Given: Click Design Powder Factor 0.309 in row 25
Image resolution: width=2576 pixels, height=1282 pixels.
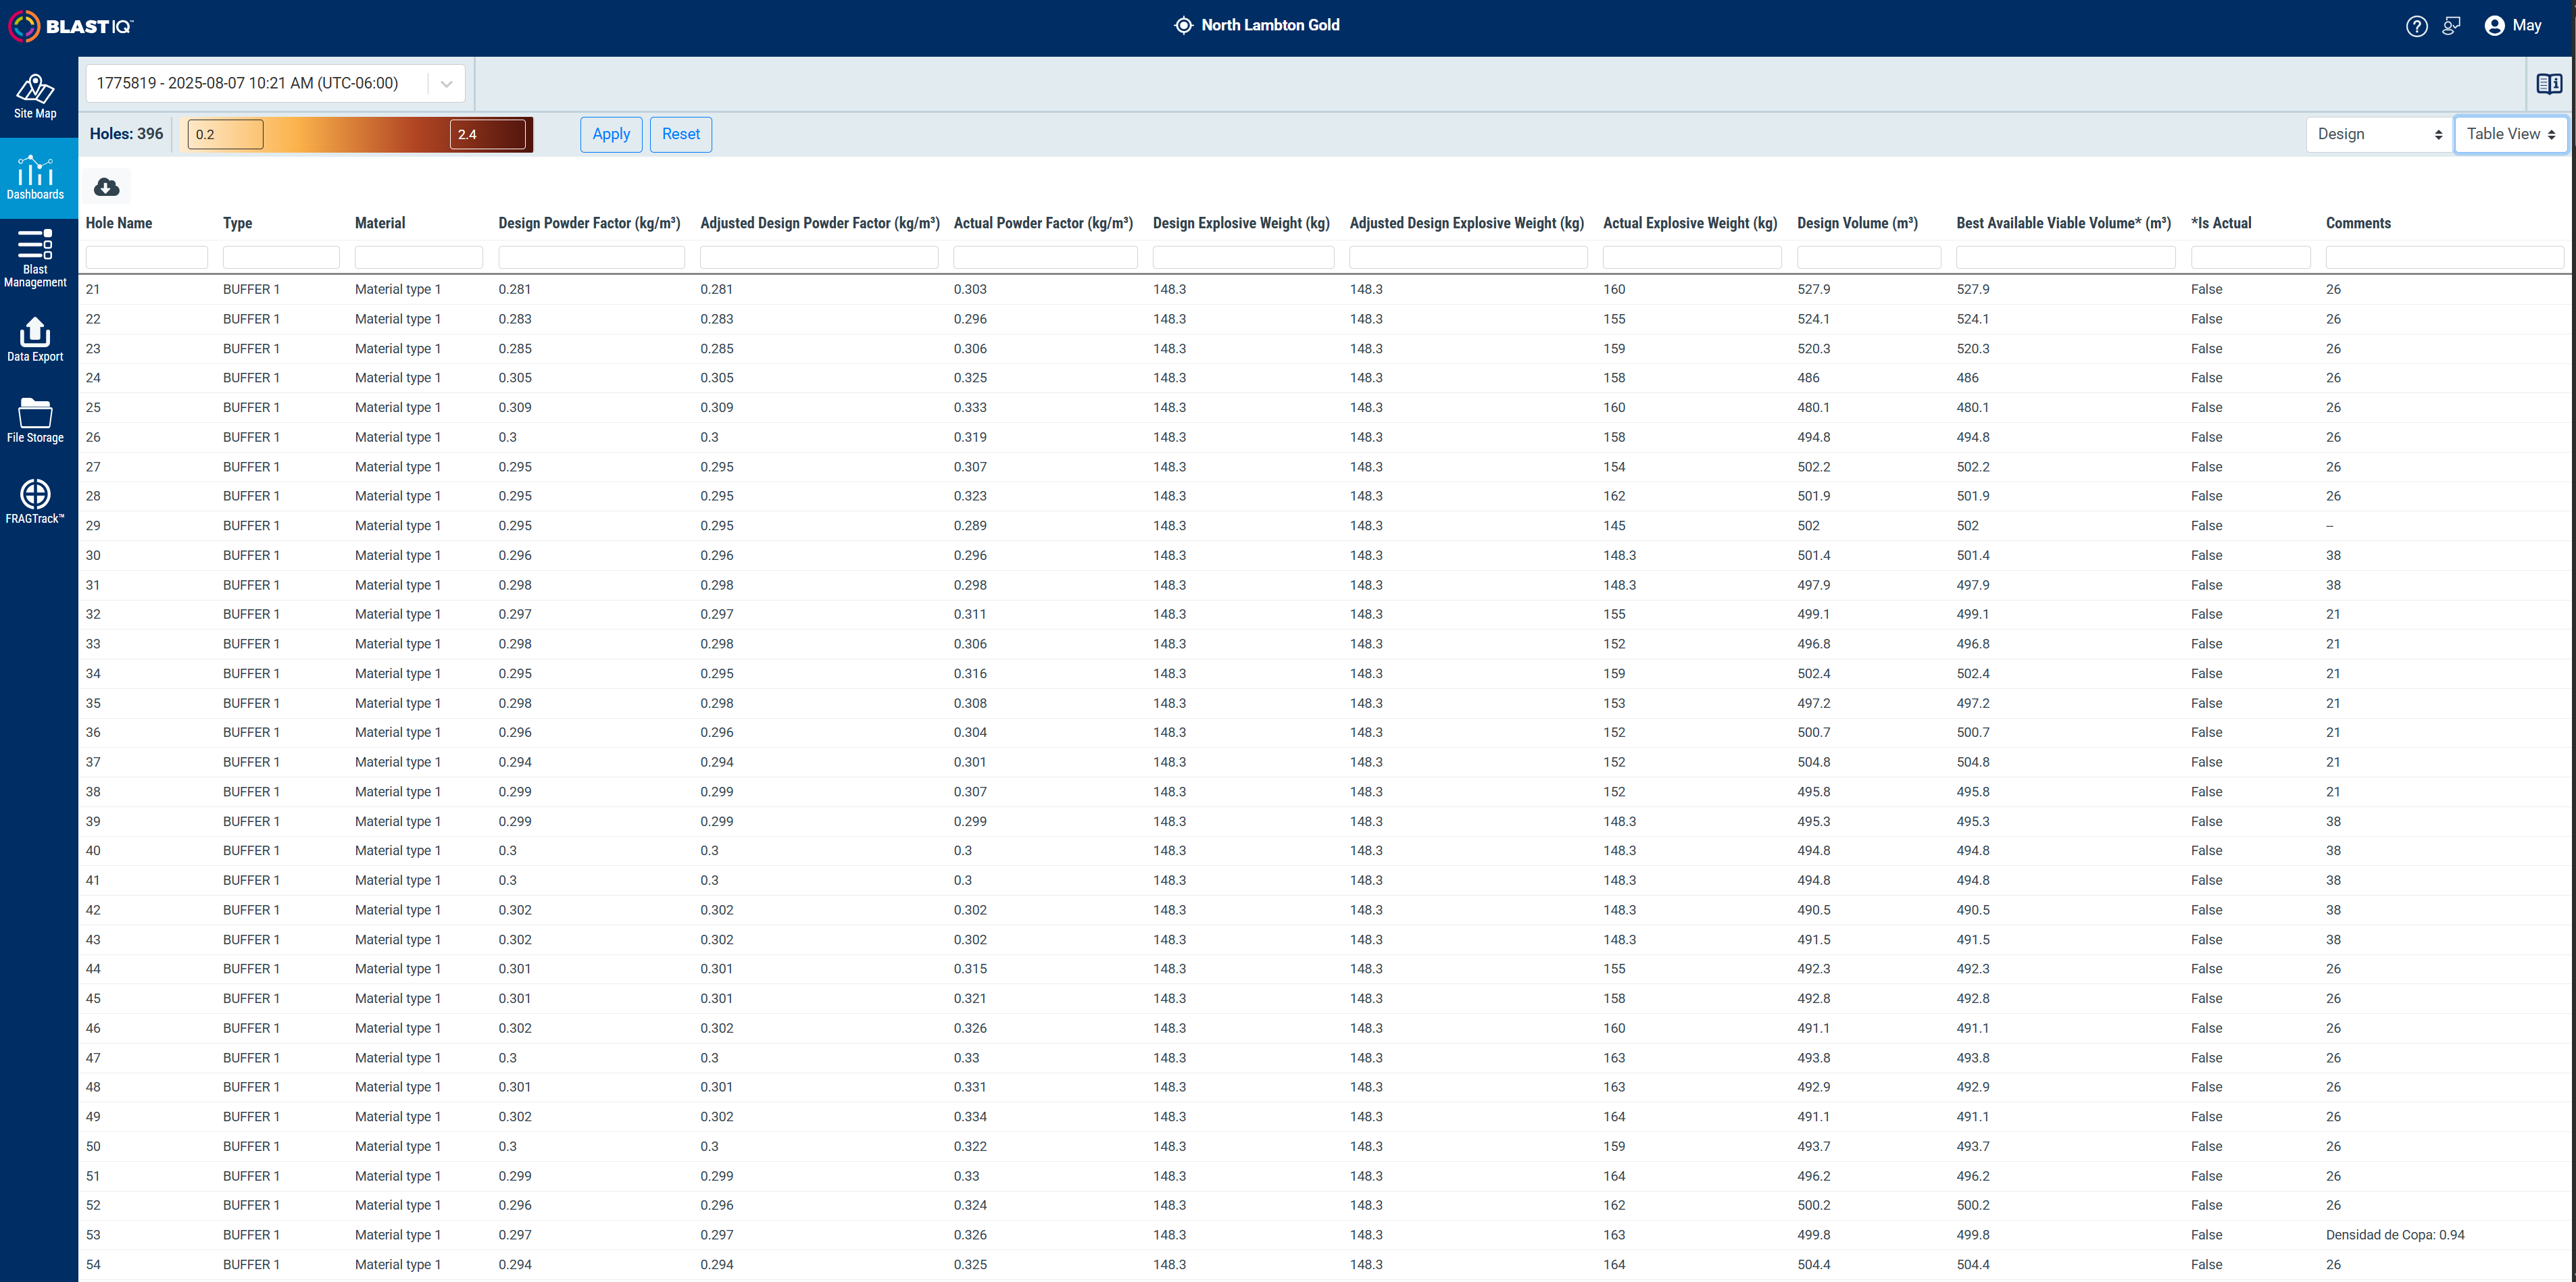Looking at the screenshot, I should click(x=515, y=408).
